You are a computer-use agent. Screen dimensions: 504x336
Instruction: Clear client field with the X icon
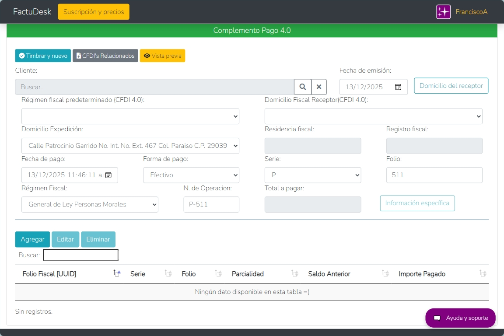pyautogui.click(x=319, y=87)
